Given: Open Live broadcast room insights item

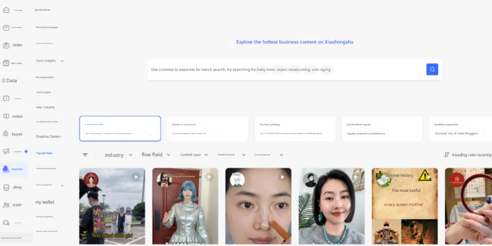Looking at the screenshot, I should [47, 121].
